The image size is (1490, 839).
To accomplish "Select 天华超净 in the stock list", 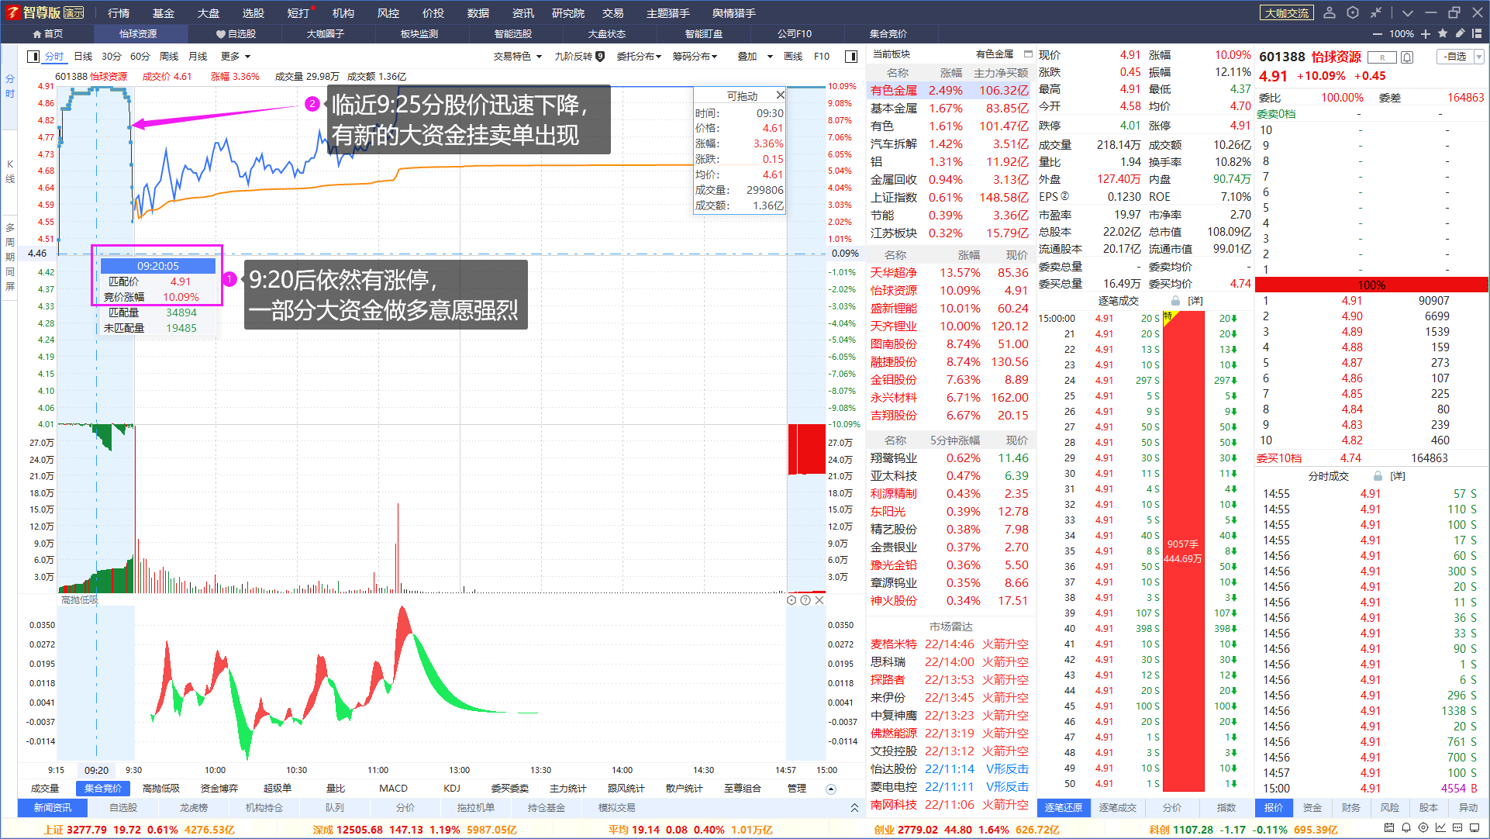I will tap(893, 273).
